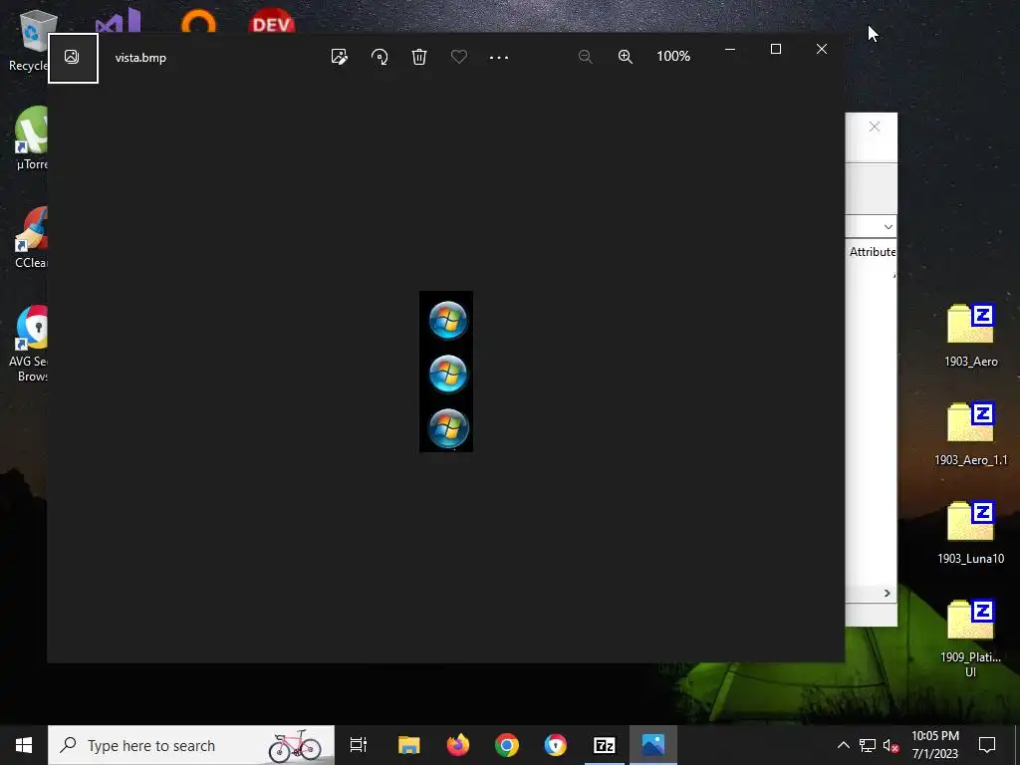Open collection view icon beside vista.bmp
This screenshot has width=1020, height=765.
73,58
